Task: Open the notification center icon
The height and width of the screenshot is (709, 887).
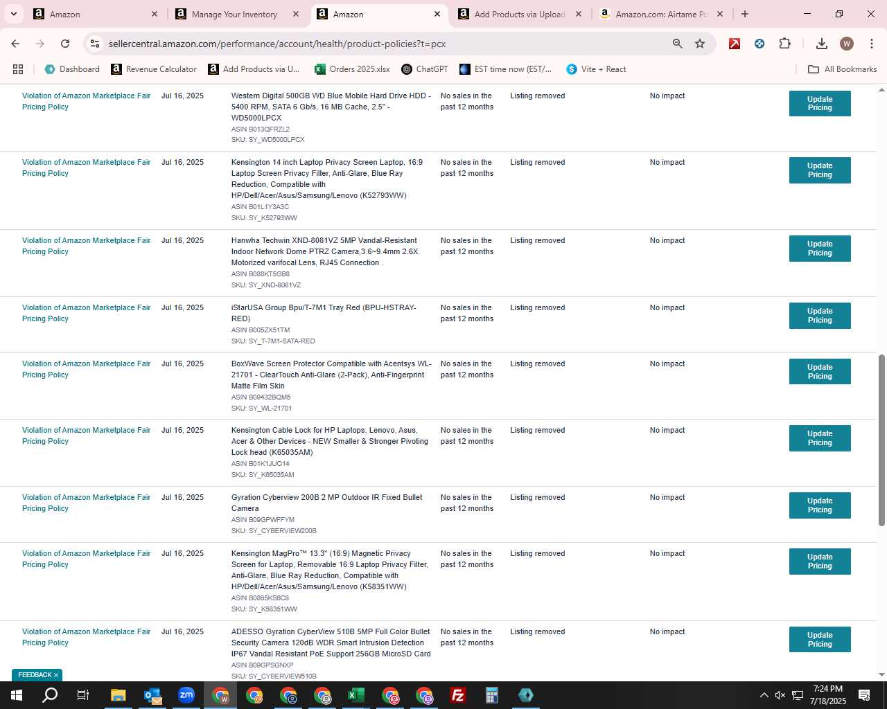Action: pos(864,695)
